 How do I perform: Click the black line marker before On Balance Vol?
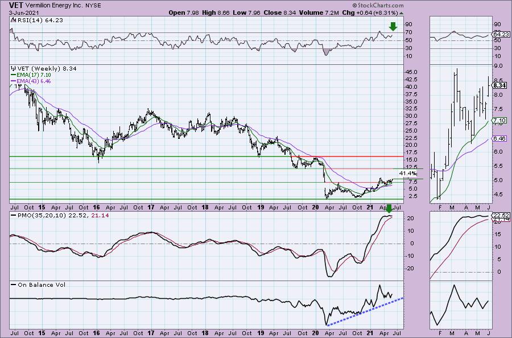click(14, 285)
